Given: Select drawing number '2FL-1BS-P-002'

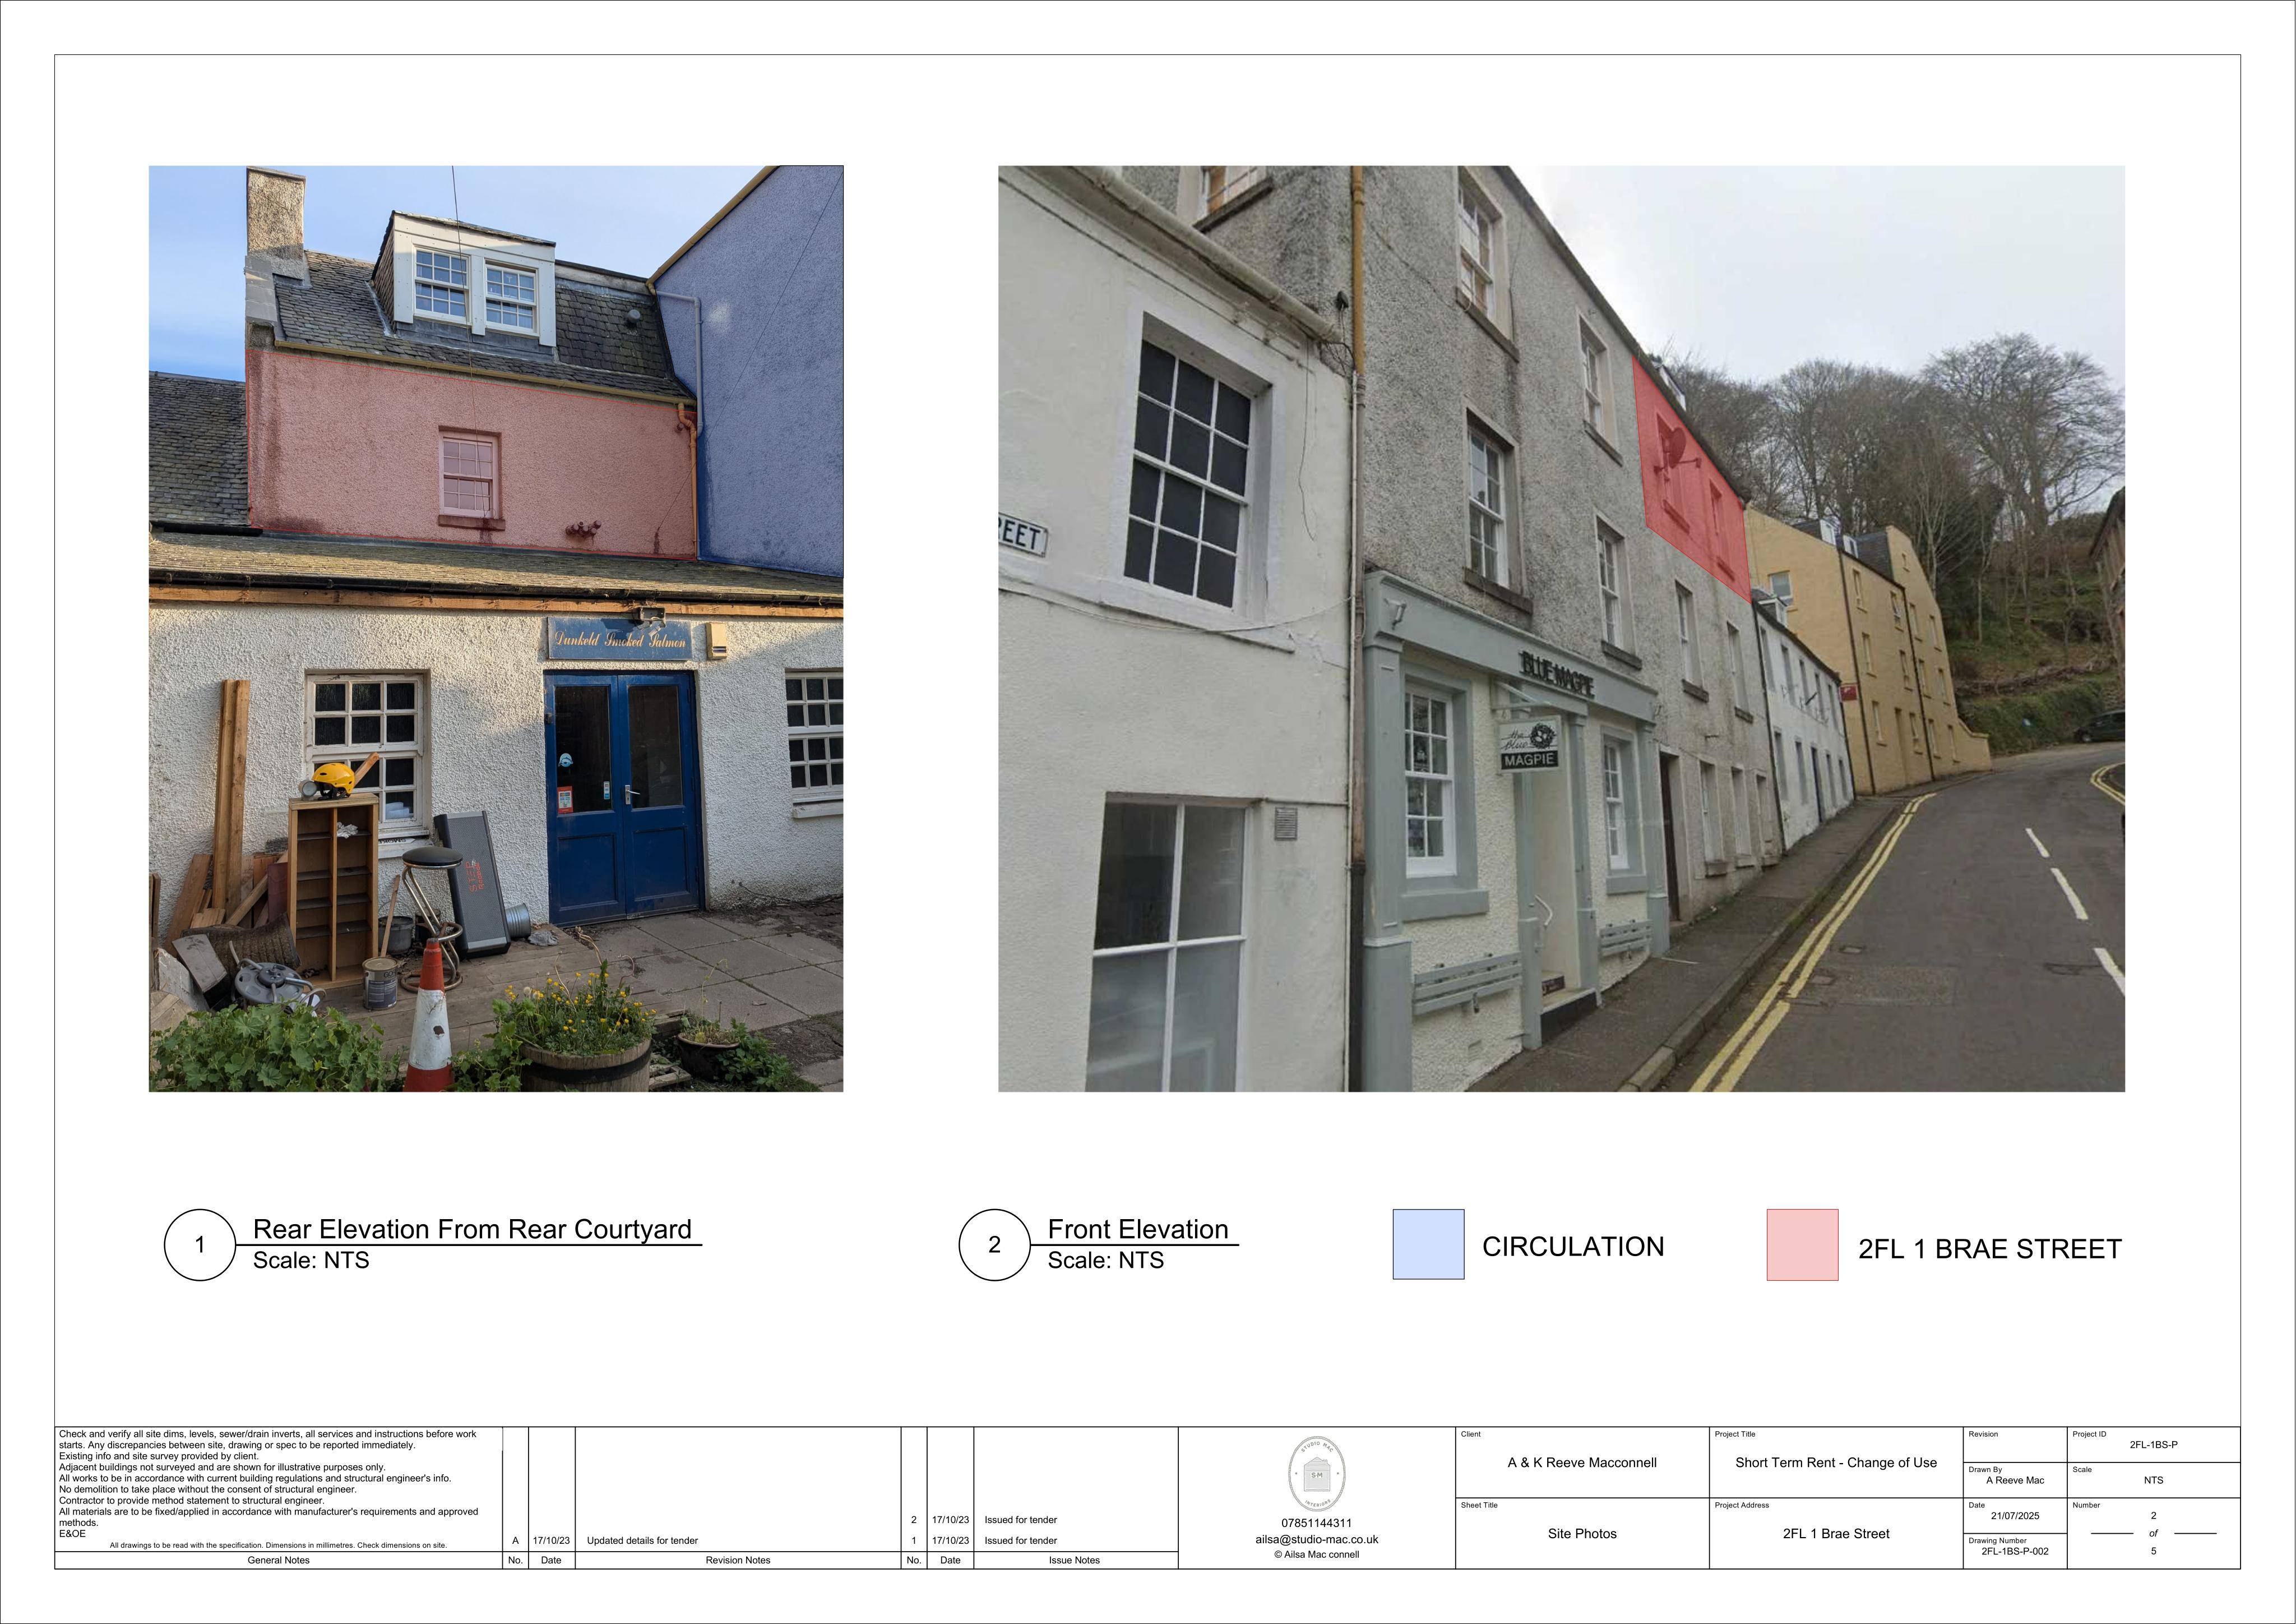Looking at the screenshot, I should 2015,1552.
